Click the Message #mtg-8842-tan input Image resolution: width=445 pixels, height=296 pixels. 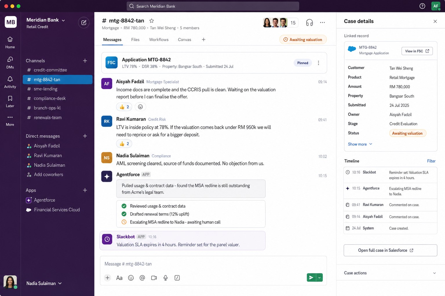click(213, 264)
